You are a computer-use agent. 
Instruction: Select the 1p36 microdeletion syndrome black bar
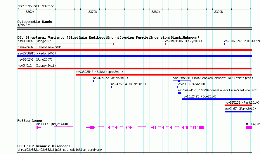coord(134,152)
